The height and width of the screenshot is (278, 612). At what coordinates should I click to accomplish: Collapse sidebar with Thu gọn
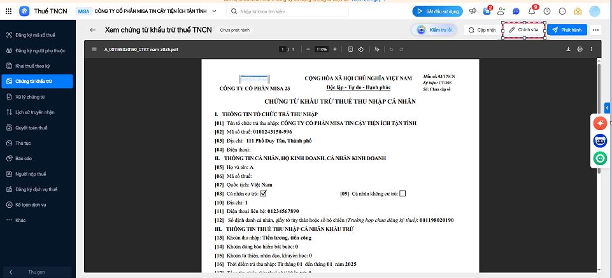coord(37,272)
